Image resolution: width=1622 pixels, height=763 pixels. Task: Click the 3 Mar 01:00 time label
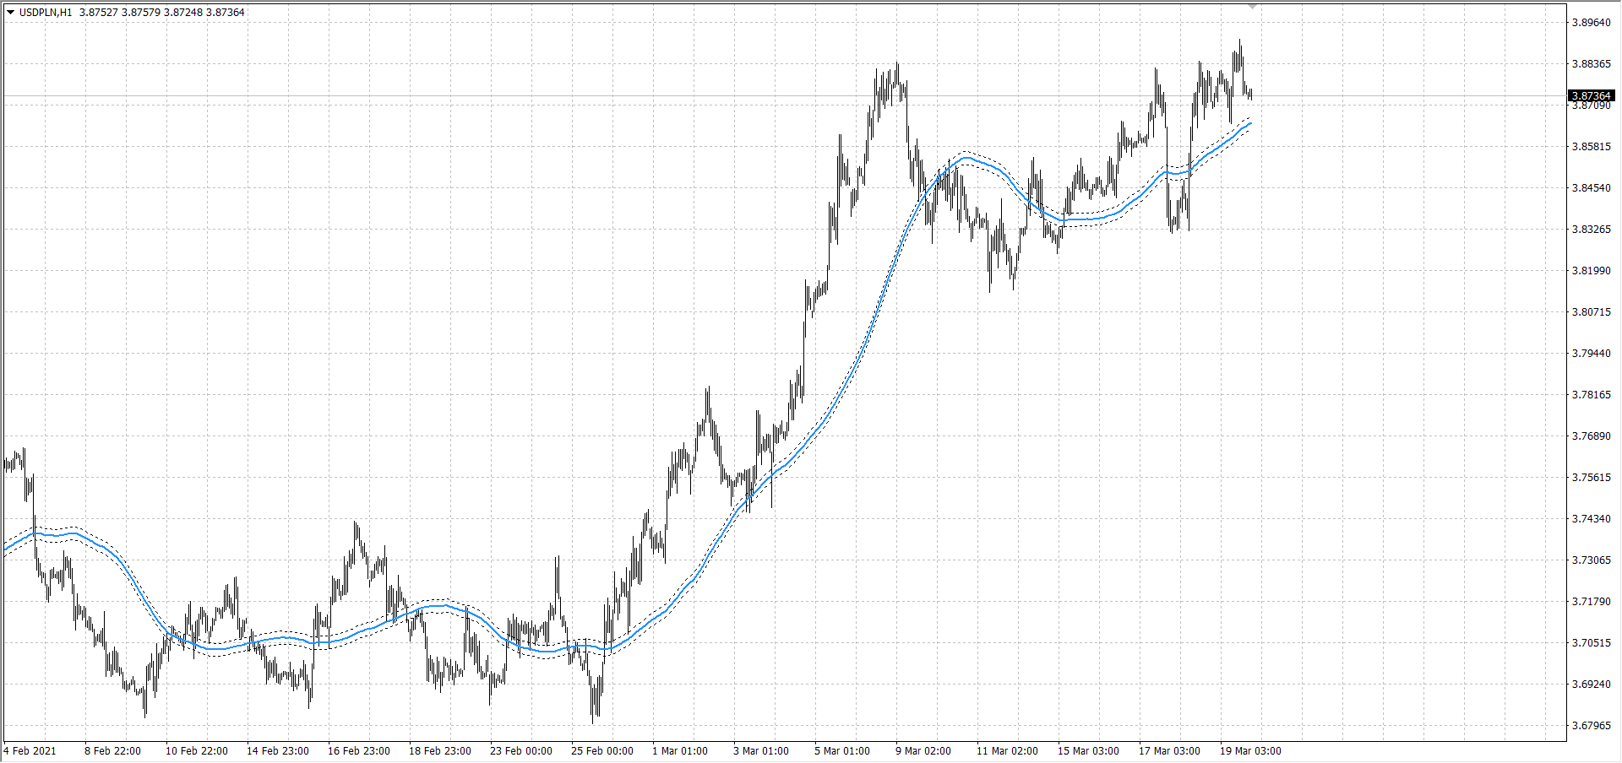point(761,751)
